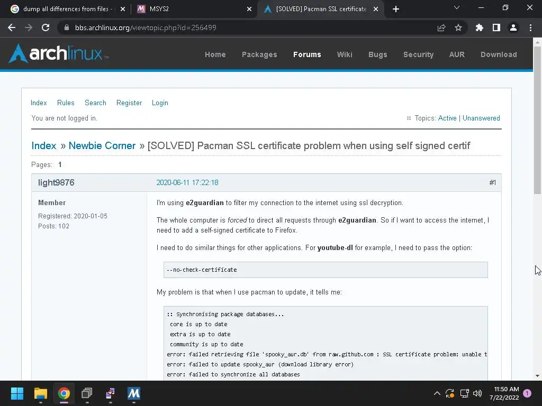Close the MSYS2 tab
The width and height of the screenshot is (542, 406).
tap(249, 9)
